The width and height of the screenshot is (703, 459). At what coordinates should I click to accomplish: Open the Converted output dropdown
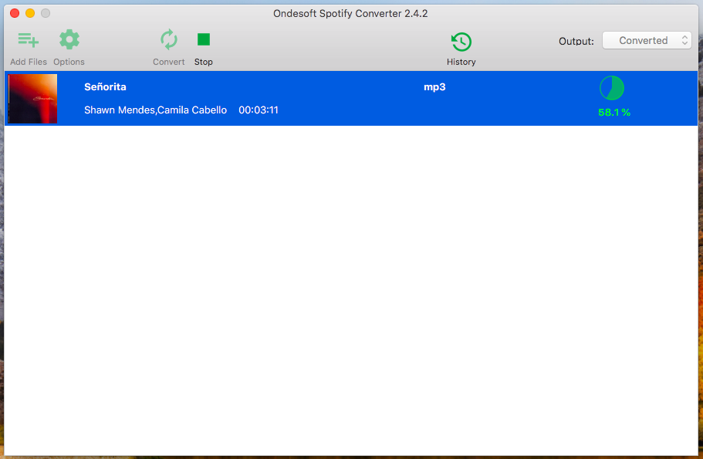[647, 40]
